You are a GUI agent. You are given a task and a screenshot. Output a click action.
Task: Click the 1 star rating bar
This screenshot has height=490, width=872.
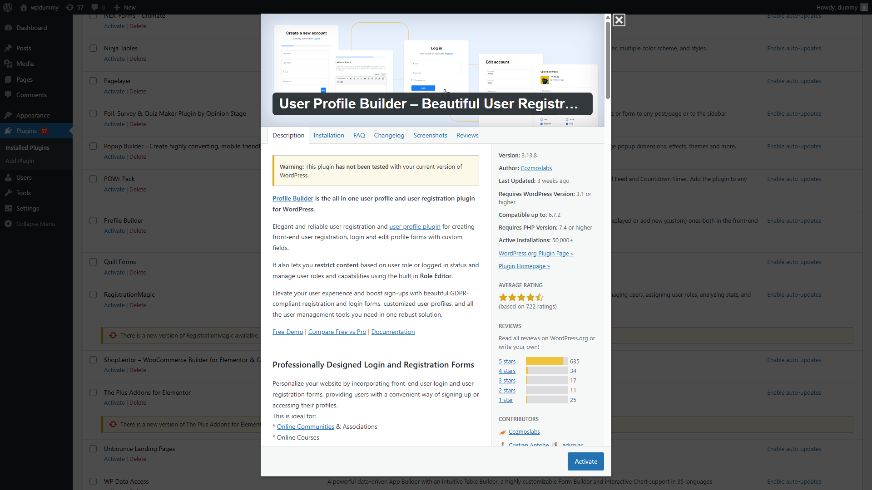click(x=546, y=400)
